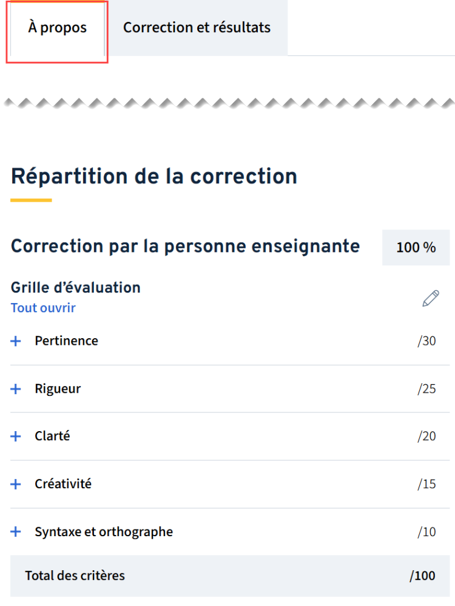Expand the Rigueur criterion label

pos(58,389)
